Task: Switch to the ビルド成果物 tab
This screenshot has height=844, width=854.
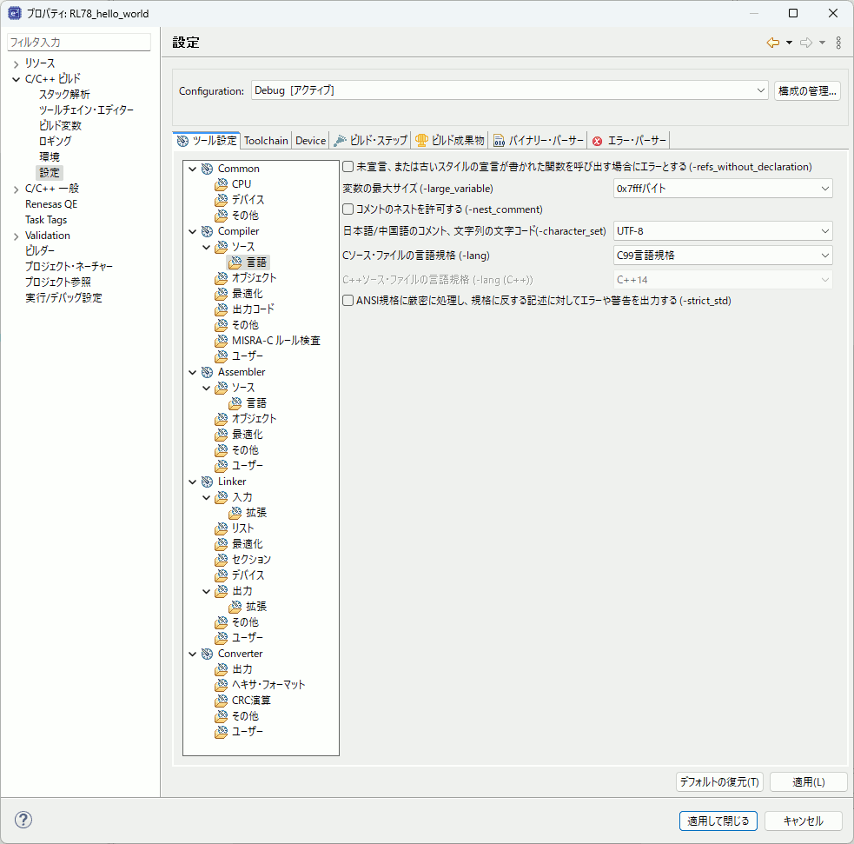Action: tap(450, 141)
